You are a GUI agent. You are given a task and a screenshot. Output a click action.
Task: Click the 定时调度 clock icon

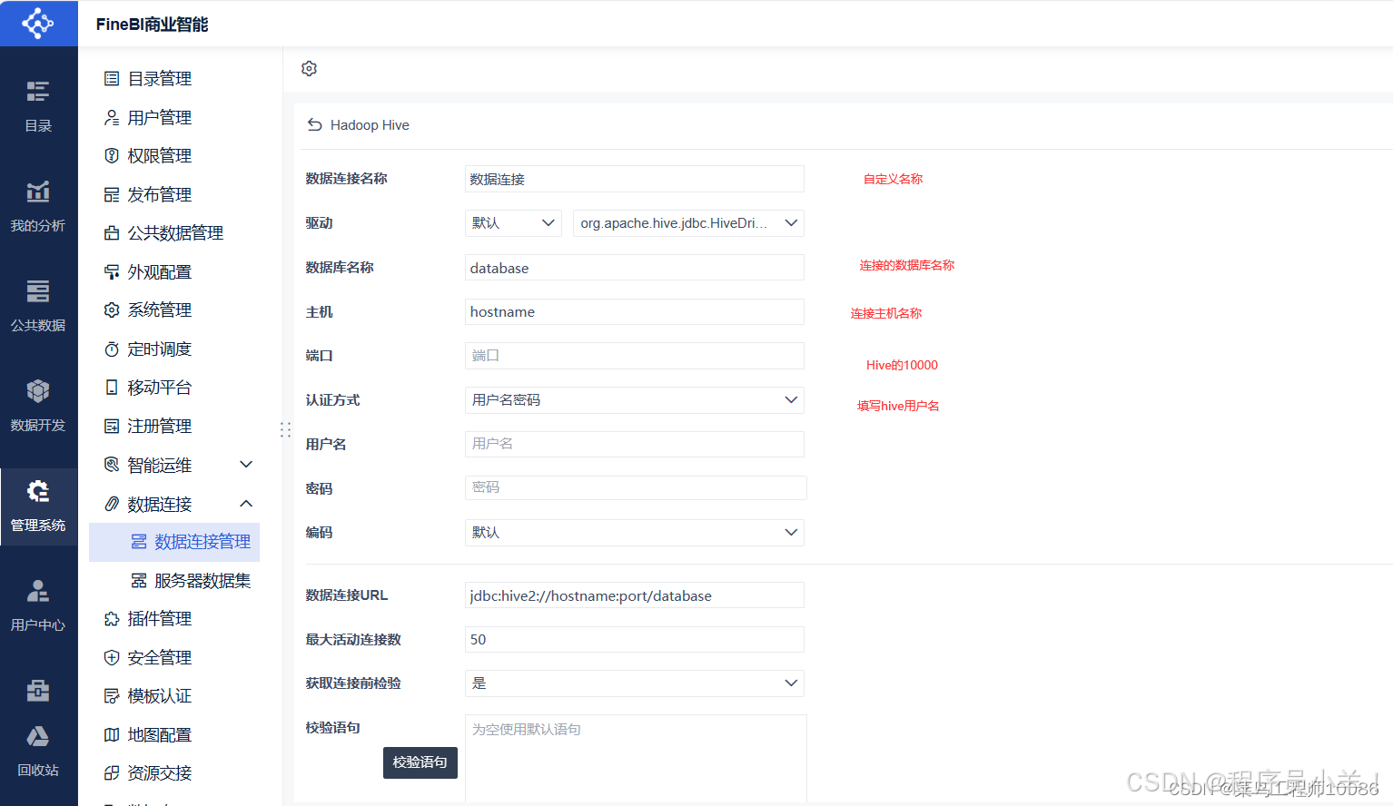(x=112, y=349)
